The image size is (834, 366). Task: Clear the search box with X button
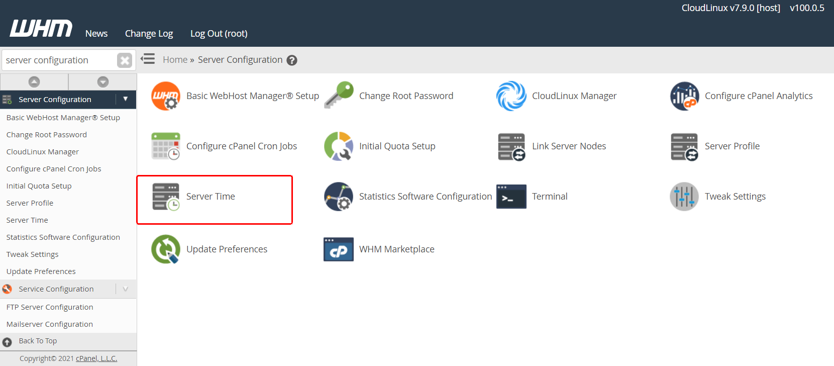125,60
